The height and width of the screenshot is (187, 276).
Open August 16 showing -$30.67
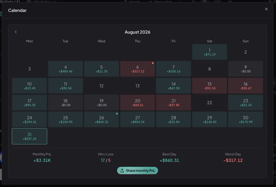pyautogui.click(x=246, y=86)
